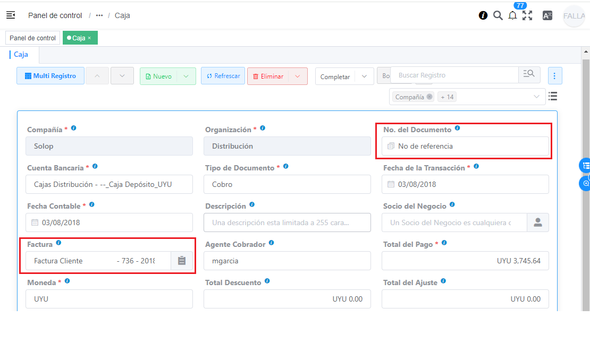Toggle fullscreen mode icon
This screenshot has width=590, height=343.
click(x=527, y=15)
